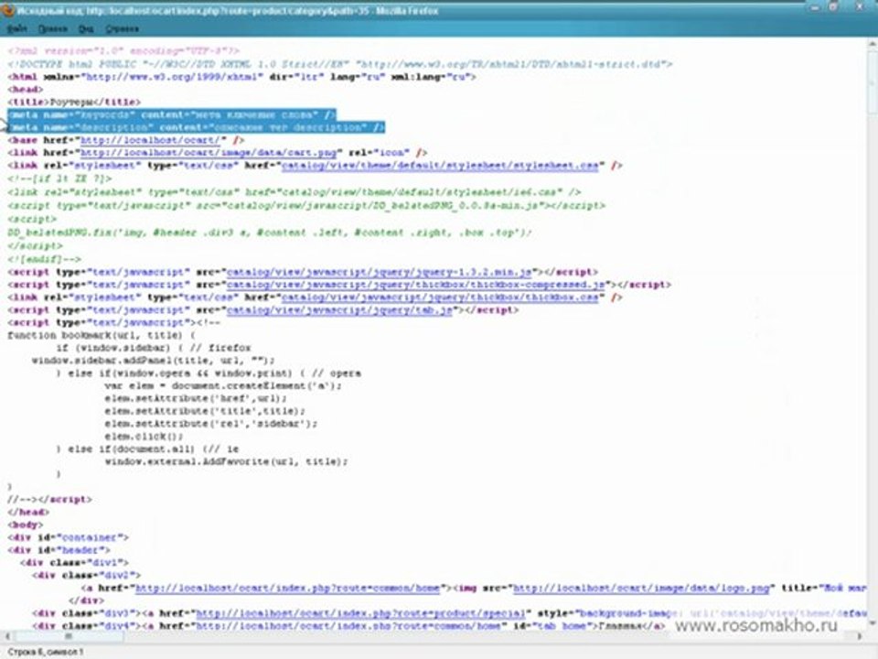Click the window.sidebar.addPanel line
Screen dimensions: 878x659
154,361
